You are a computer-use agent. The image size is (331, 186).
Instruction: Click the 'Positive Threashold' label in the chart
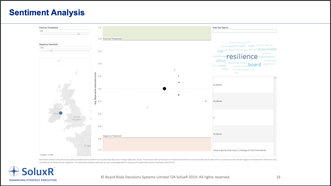(x=112, y=39)
